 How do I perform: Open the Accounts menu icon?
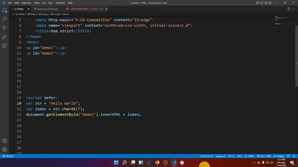click(x=4, y=141)
